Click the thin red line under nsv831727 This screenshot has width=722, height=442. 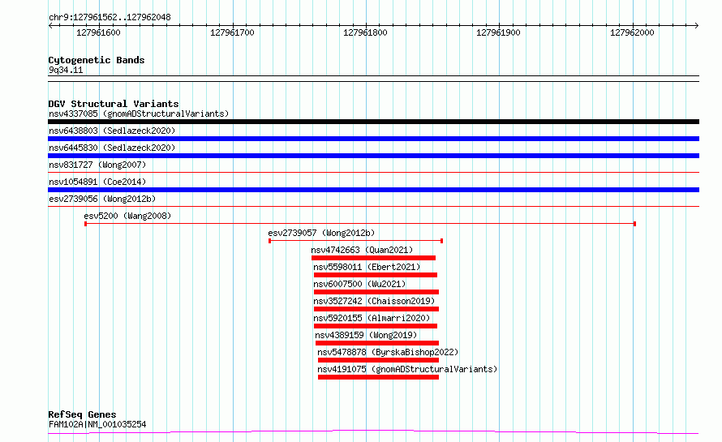tap(373, 173)
